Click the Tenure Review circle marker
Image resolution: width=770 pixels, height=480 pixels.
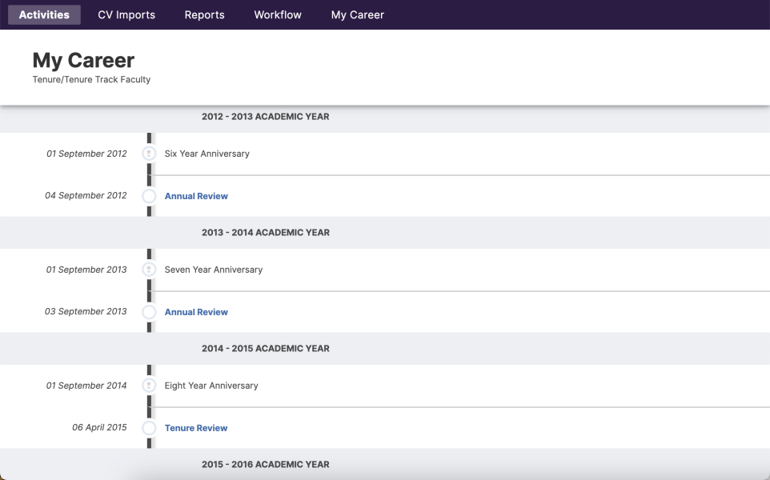[x=149, y=428]
